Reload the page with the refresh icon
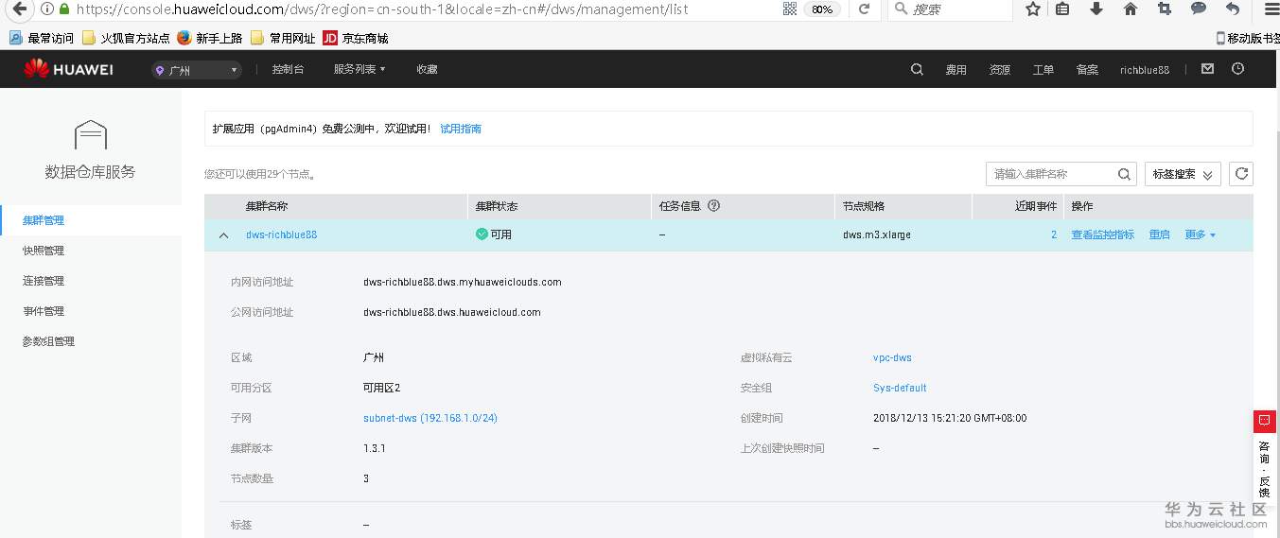This screenshot has height=538, width=1280. click(864, 9)
